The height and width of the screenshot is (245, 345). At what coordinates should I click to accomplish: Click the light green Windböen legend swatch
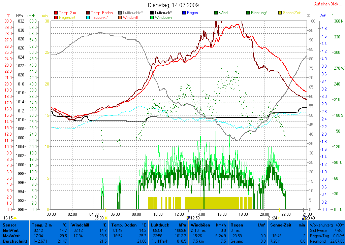pos(152,17)
